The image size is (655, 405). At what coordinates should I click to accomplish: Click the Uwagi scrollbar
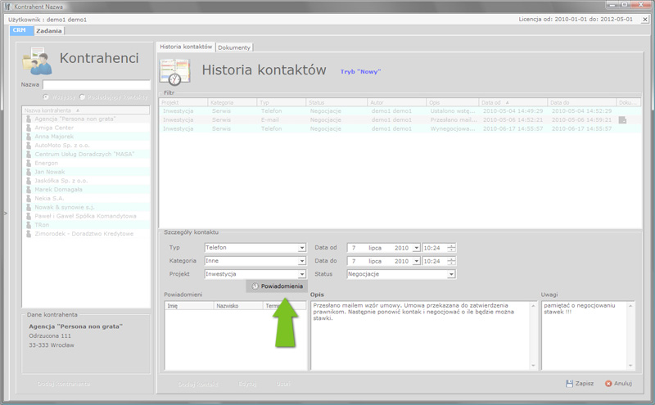(x=630, y=335)
